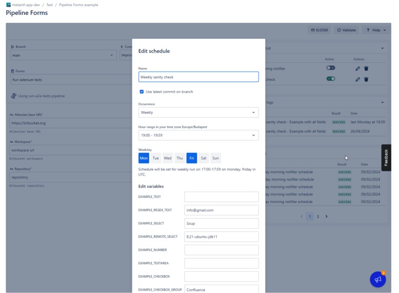The height and width of the screenshot is (293, 399).
Task: Click the Atlassian base URL input field
Action: (x=71, y=123)
